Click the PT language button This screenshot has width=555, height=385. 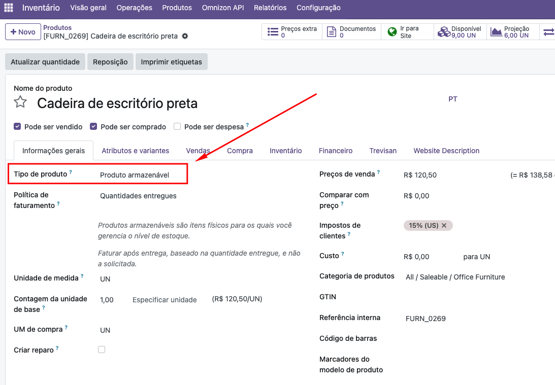point(453,99)
